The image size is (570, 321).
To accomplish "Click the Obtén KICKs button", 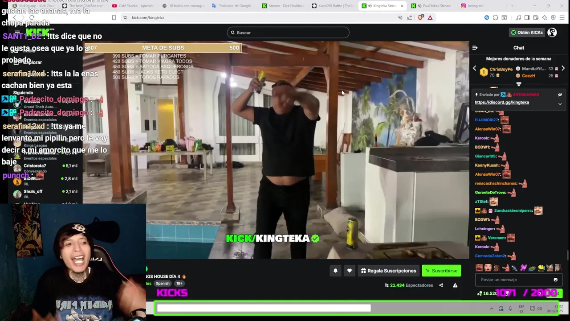I will [527, 33].
